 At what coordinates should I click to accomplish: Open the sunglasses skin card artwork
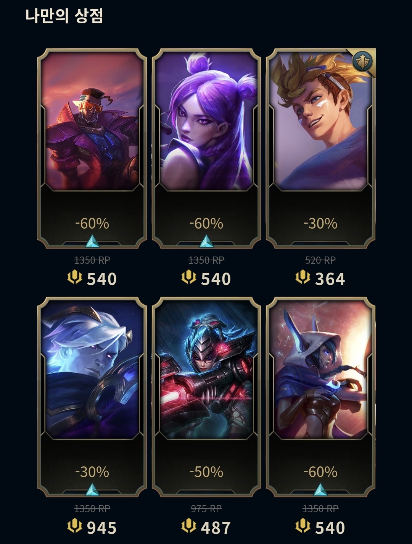[92, 120]
